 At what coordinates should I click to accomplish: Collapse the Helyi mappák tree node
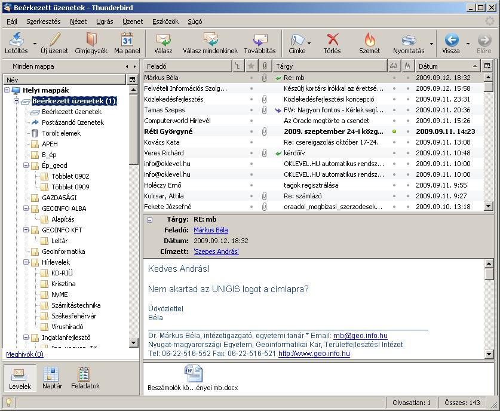coord(7,90)
